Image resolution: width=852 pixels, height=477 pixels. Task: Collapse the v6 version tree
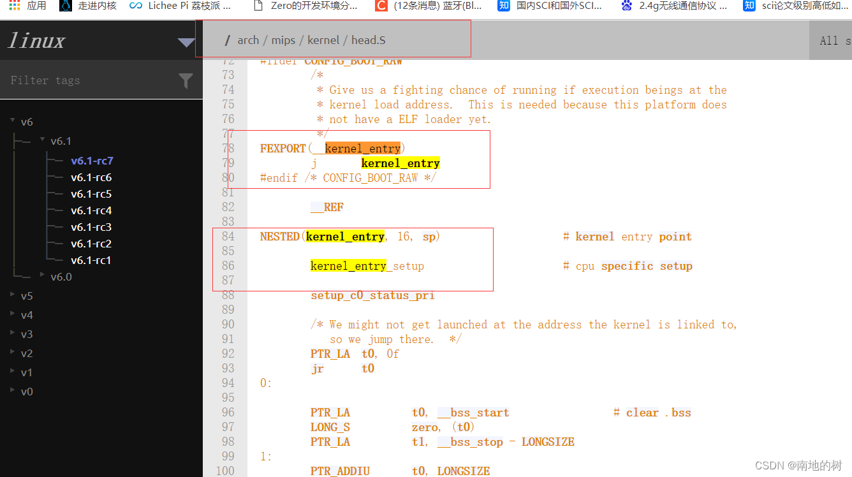13,120
